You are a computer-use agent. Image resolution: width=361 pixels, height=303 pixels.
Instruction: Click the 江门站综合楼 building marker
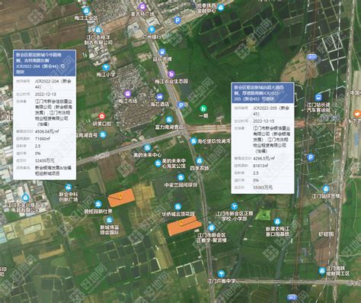[x=326, y=189]
